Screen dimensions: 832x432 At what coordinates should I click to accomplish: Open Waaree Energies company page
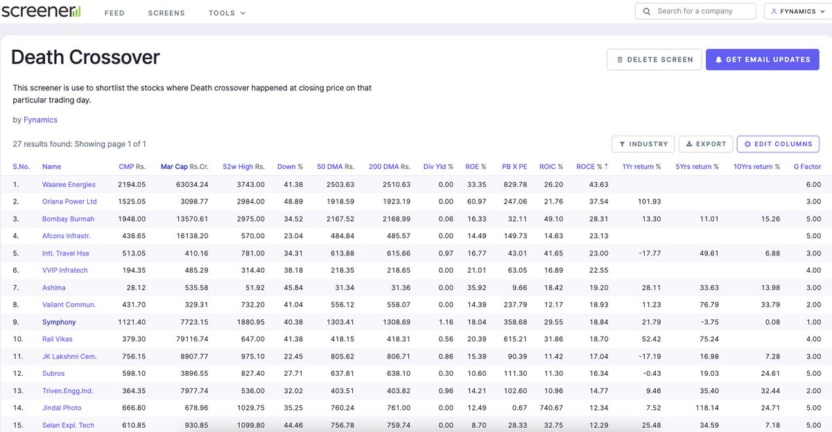69,184
